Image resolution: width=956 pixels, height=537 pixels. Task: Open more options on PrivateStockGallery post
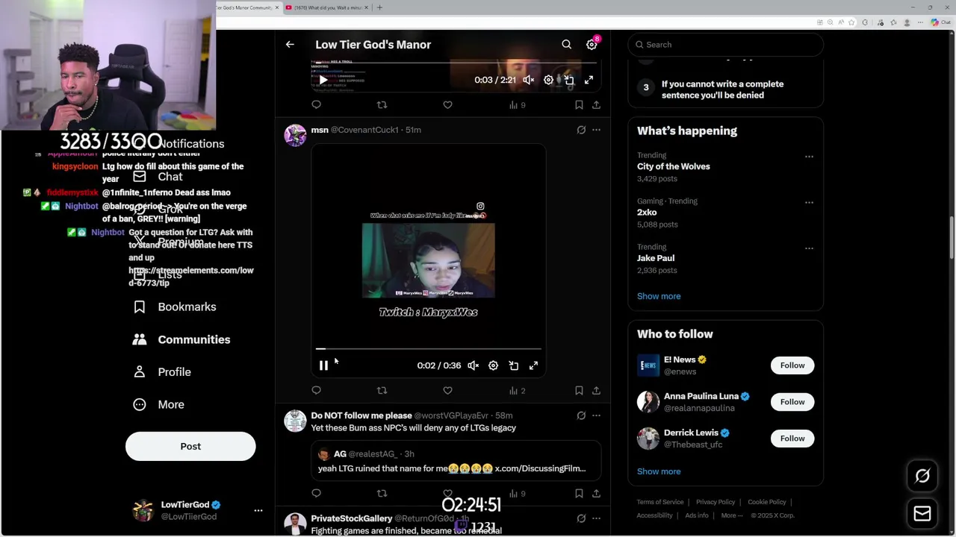(x=596, y=518)
